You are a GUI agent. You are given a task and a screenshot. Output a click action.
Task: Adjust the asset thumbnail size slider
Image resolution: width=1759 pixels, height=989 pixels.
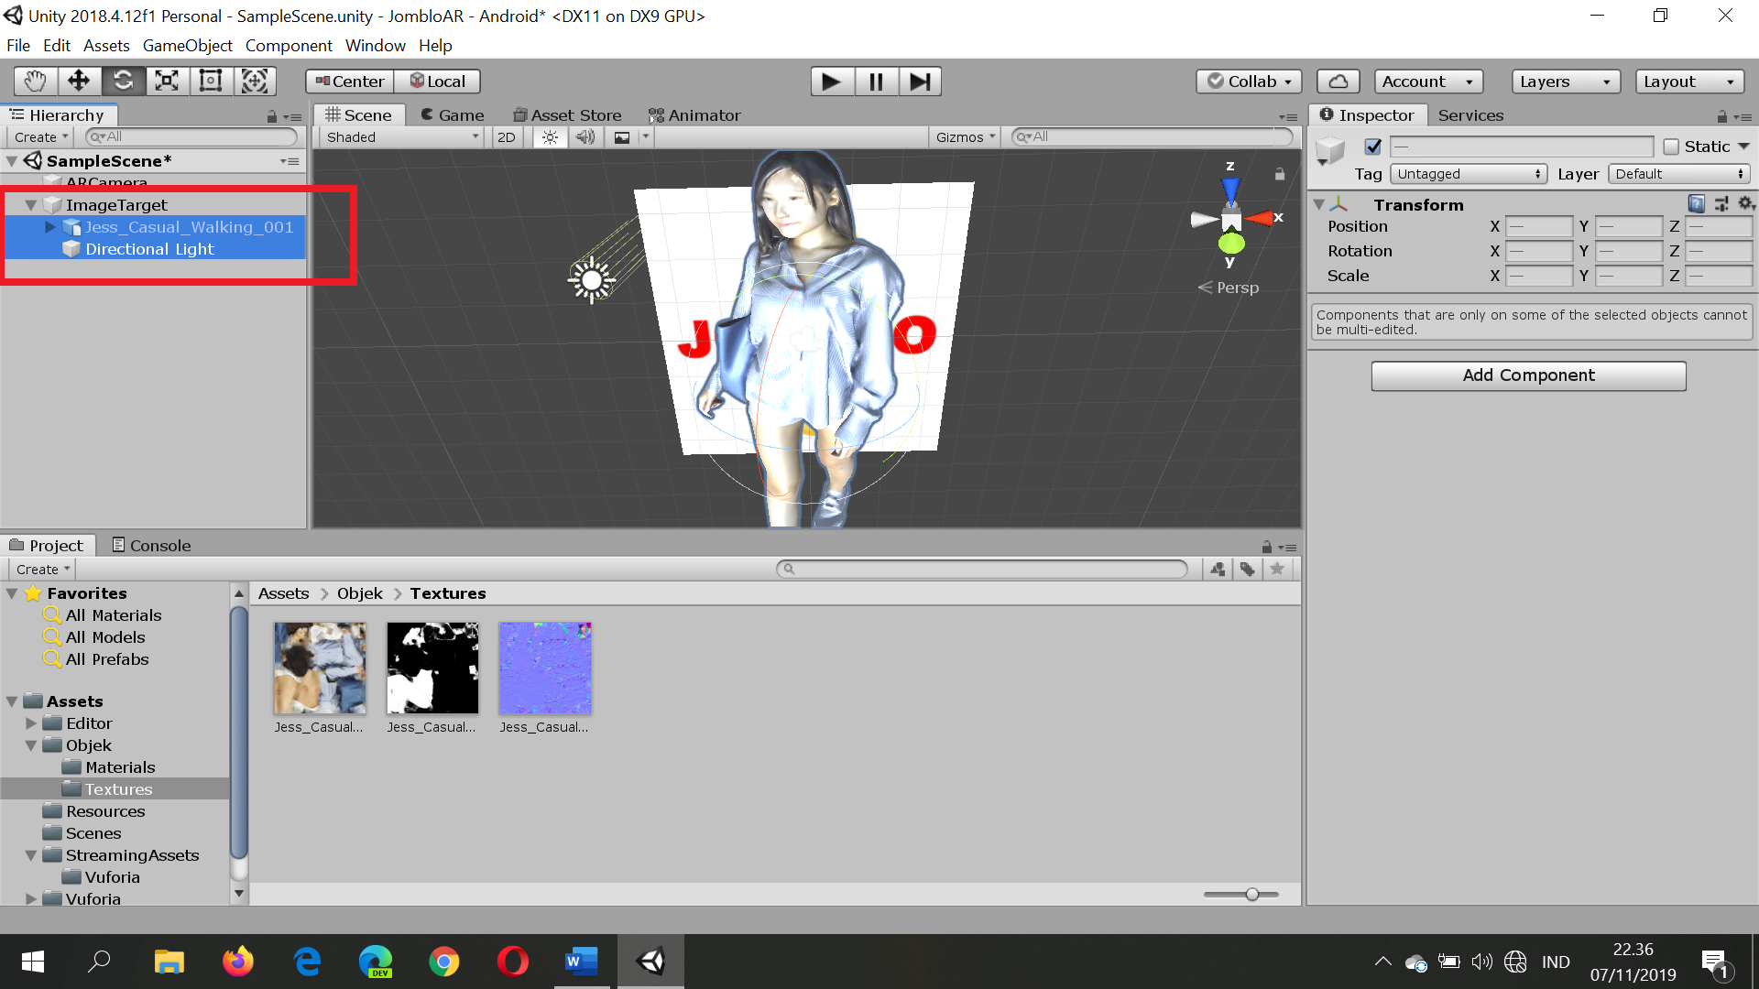[1251, 895]
